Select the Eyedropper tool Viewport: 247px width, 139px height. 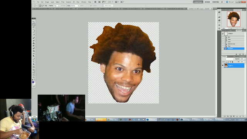(34, 35)
